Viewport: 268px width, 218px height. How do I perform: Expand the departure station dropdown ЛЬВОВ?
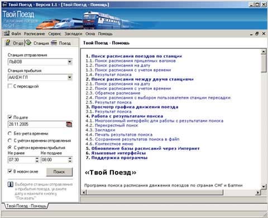click(x=70, y=61)
